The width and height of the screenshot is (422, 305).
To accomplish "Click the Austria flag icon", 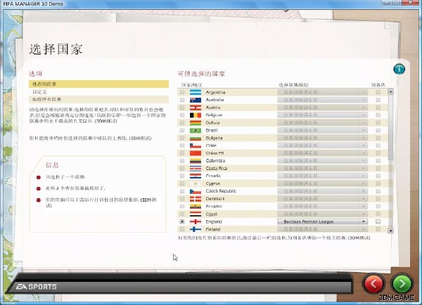I will pos(196,108).
